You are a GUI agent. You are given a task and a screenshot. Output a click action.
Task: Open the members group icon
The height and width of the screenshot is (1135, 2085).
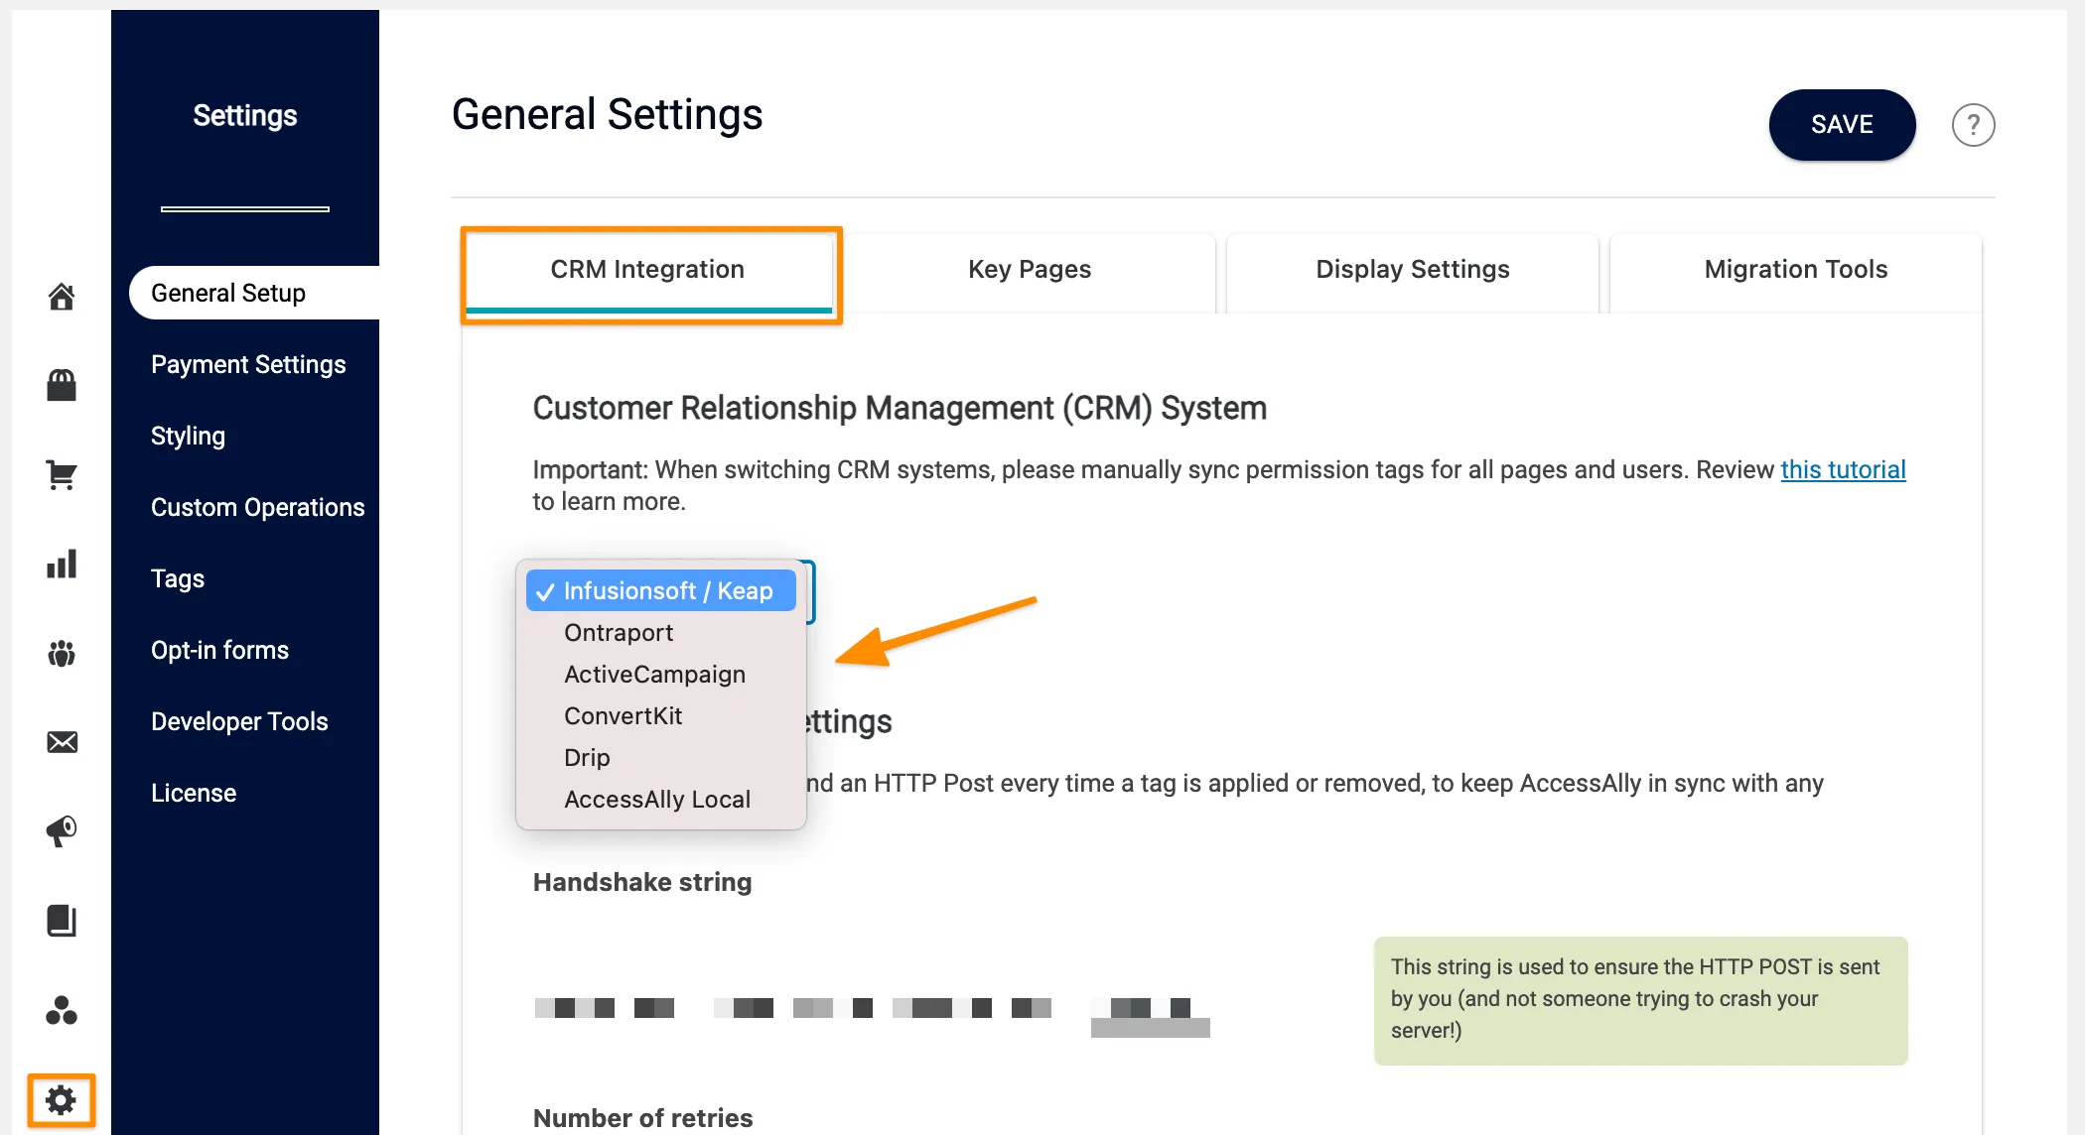click(62, 653)
